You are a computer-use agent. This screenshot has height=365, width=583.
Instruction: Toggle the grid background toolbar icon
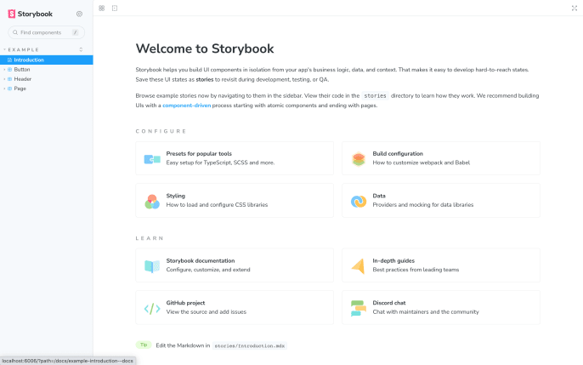(x=101, y=9)
